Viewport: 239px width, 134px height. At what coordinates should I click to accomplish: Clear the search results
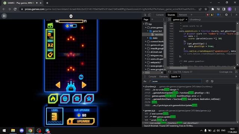pos(212,81)
